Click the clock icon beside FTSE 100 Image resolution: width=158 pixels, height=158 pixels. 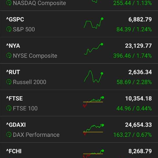coord(9,108)
